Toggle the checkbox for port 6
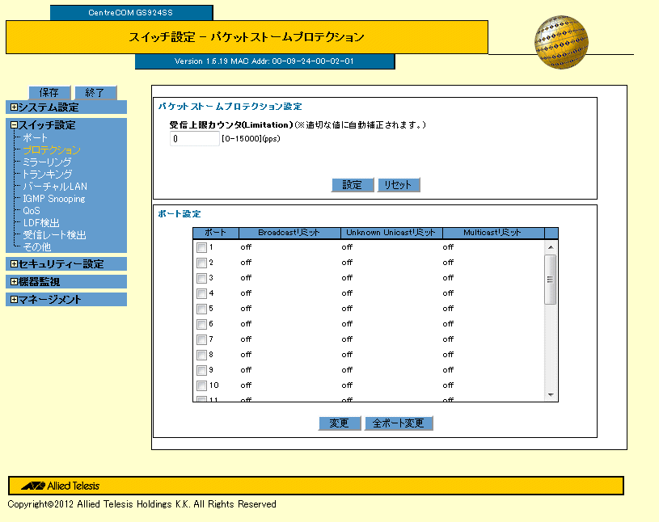 [201, 324]
